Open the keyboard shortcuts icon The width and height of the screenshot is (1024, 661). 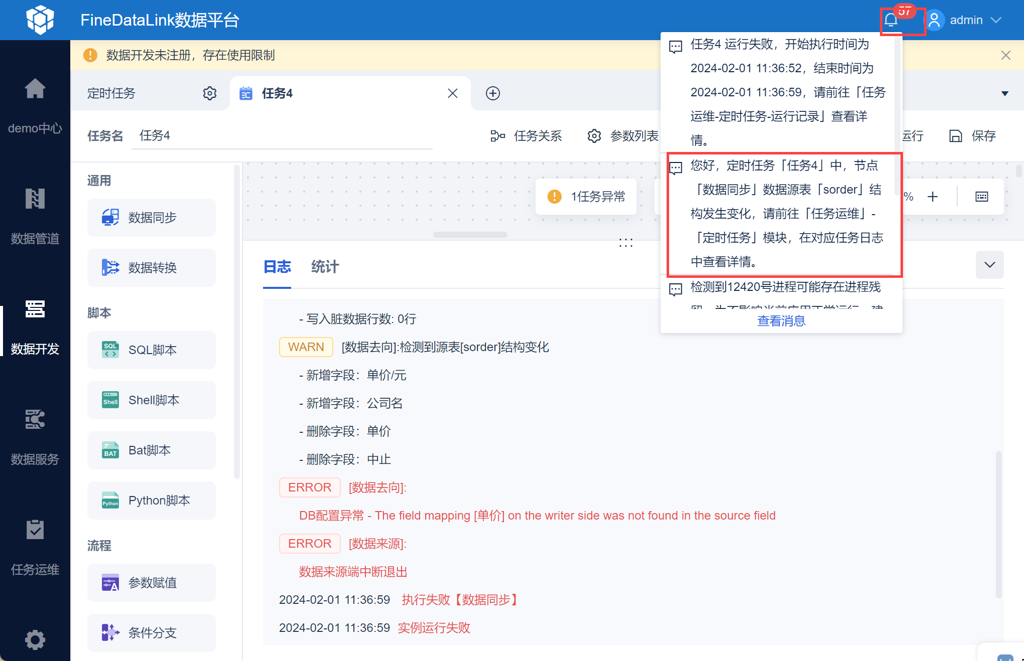tap(981, 197)
